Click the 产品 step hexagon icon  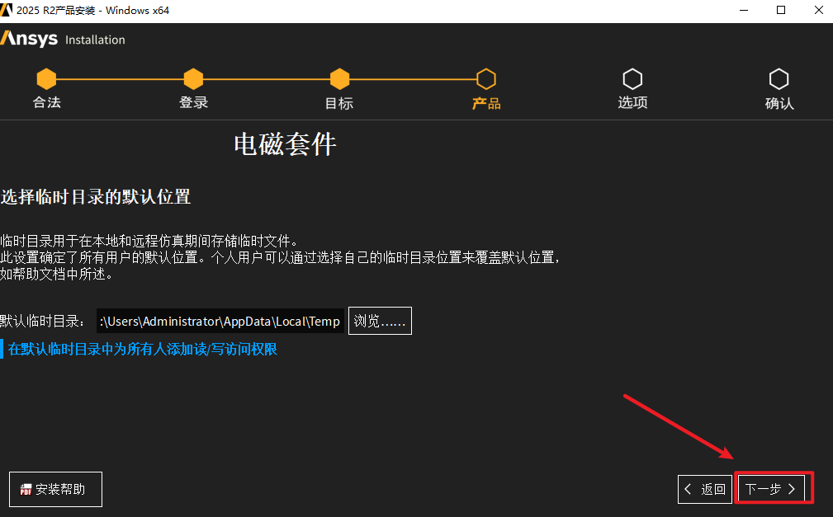[x=486, y=79]
